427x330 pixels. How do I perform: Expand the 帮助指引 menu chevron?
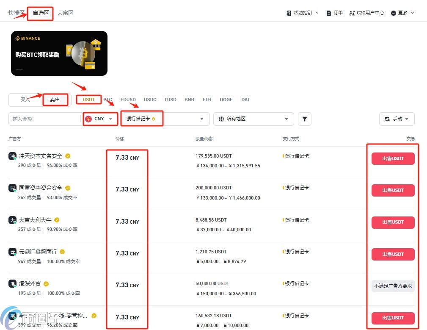pyautogui.click(x=317, y=13)
